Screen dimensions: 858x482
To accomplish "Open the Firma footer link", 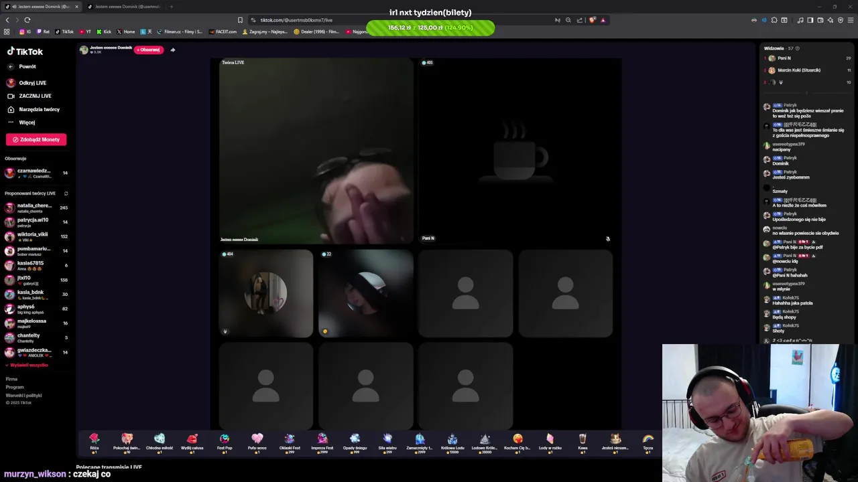I will coord(11,379).
